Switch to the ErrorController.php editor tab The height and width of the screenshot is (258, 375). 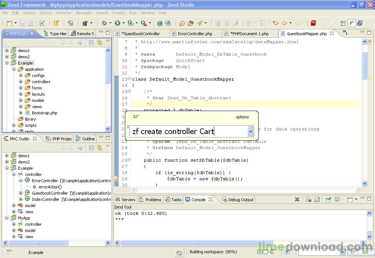[195, 34]
